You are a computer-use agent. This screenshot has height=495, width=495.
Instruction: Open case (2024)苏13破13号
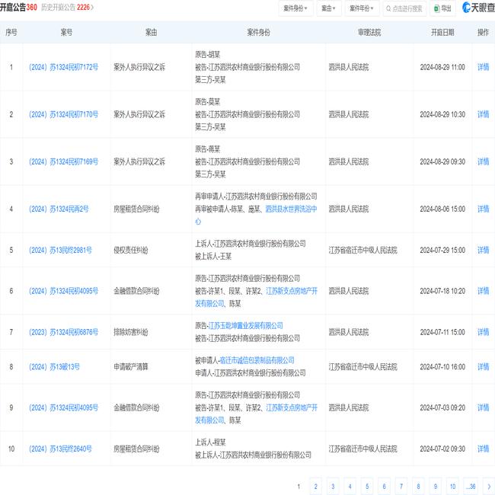(x=54, y=366)
